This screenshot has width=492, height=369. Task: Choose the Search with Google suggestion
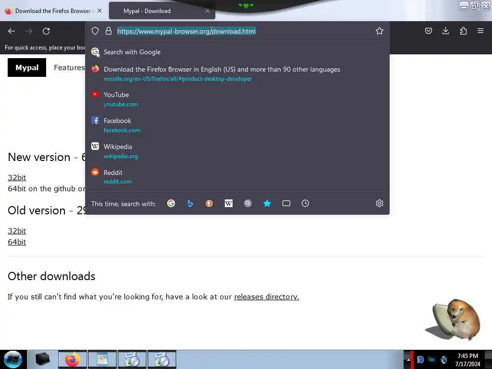coord(237,52)
